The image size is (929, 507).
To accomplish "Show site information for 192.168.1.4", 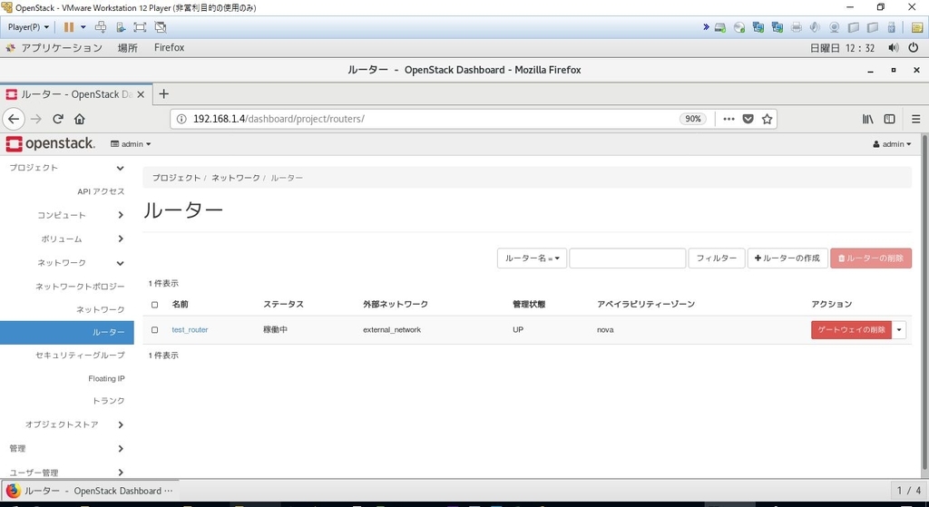I will (181, 119).
